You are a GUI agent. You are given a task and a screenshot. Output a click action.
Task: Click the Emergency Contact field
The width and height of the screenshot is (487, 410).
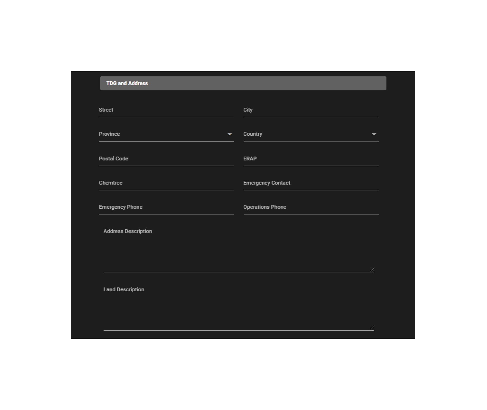point(311,183)
